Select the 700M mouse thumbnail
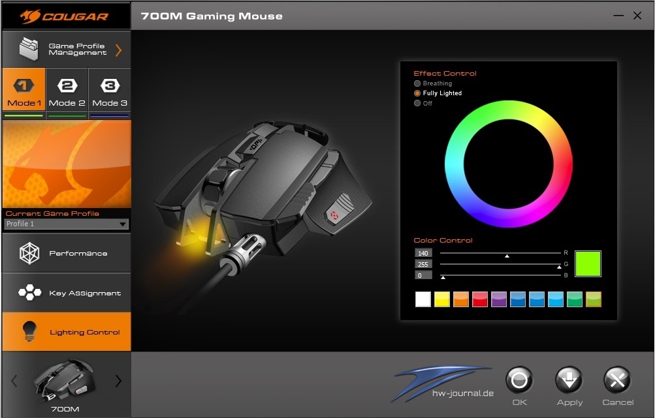 [65, 380]
